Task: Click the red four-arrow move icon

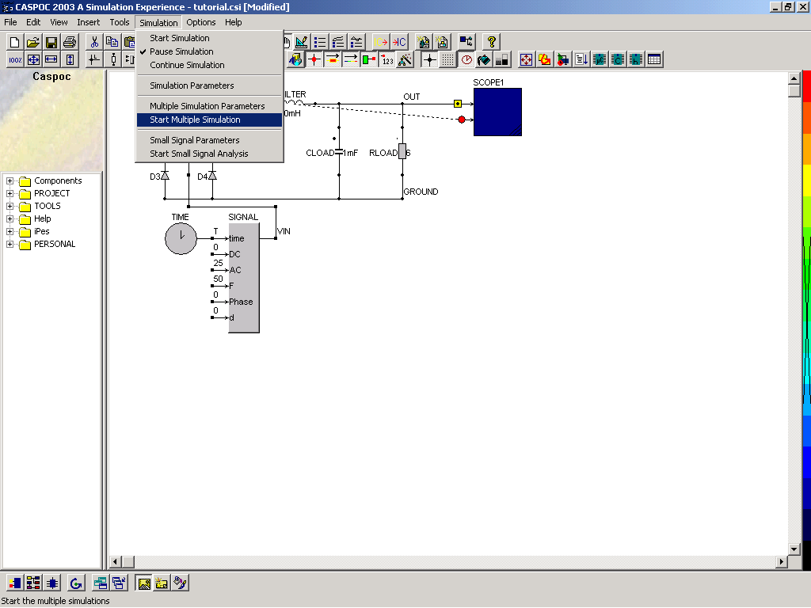Action: click(x=526, y=59)
